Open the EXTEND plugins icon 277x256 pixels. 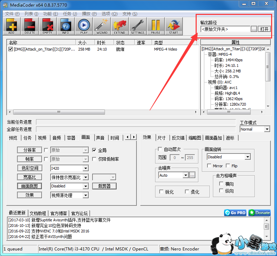[x=119, y=26]
